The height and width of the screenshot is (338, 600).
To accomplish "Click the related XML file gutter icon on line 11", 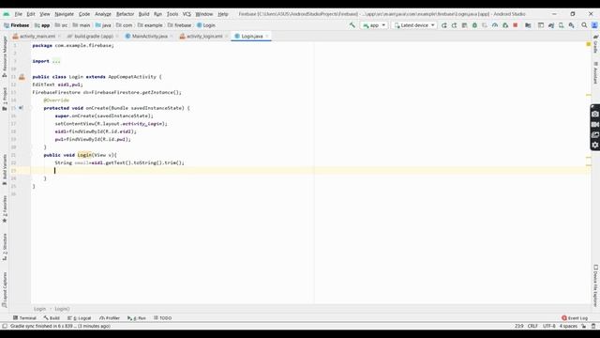I will pyautogui.click(x=22, y=77).
